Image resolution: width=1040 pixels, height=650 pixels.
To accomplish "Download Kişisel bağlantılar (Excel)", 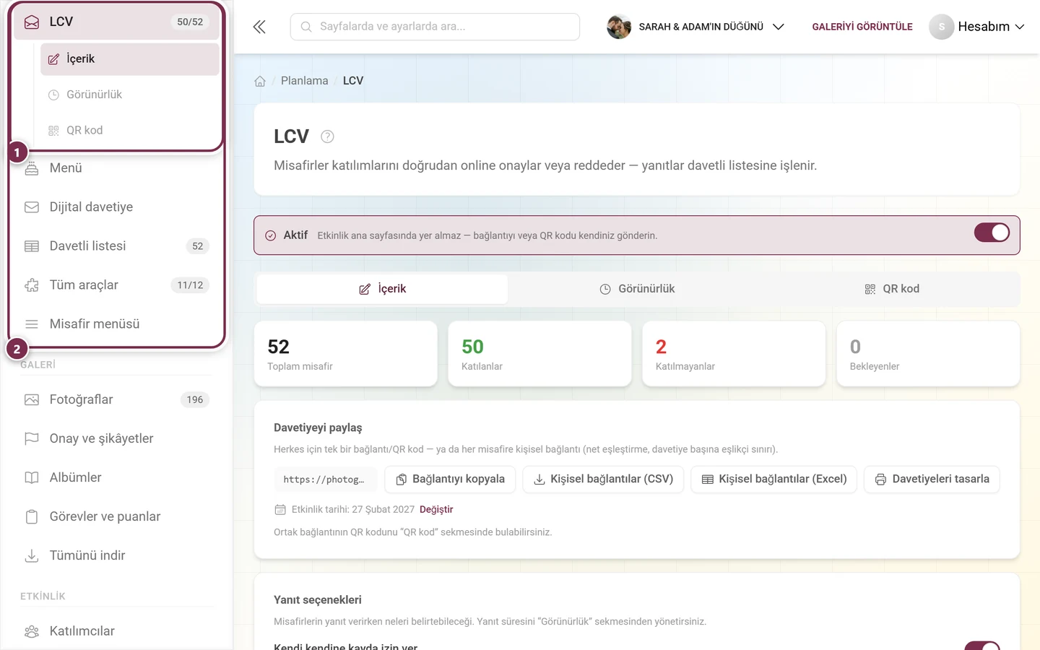I will point(774,480).
